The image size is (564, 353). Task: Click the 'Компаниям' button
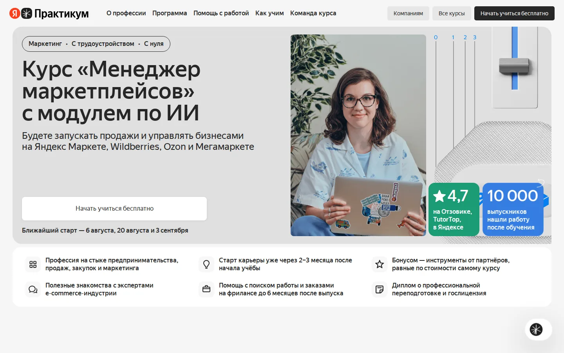click(408, 13)
